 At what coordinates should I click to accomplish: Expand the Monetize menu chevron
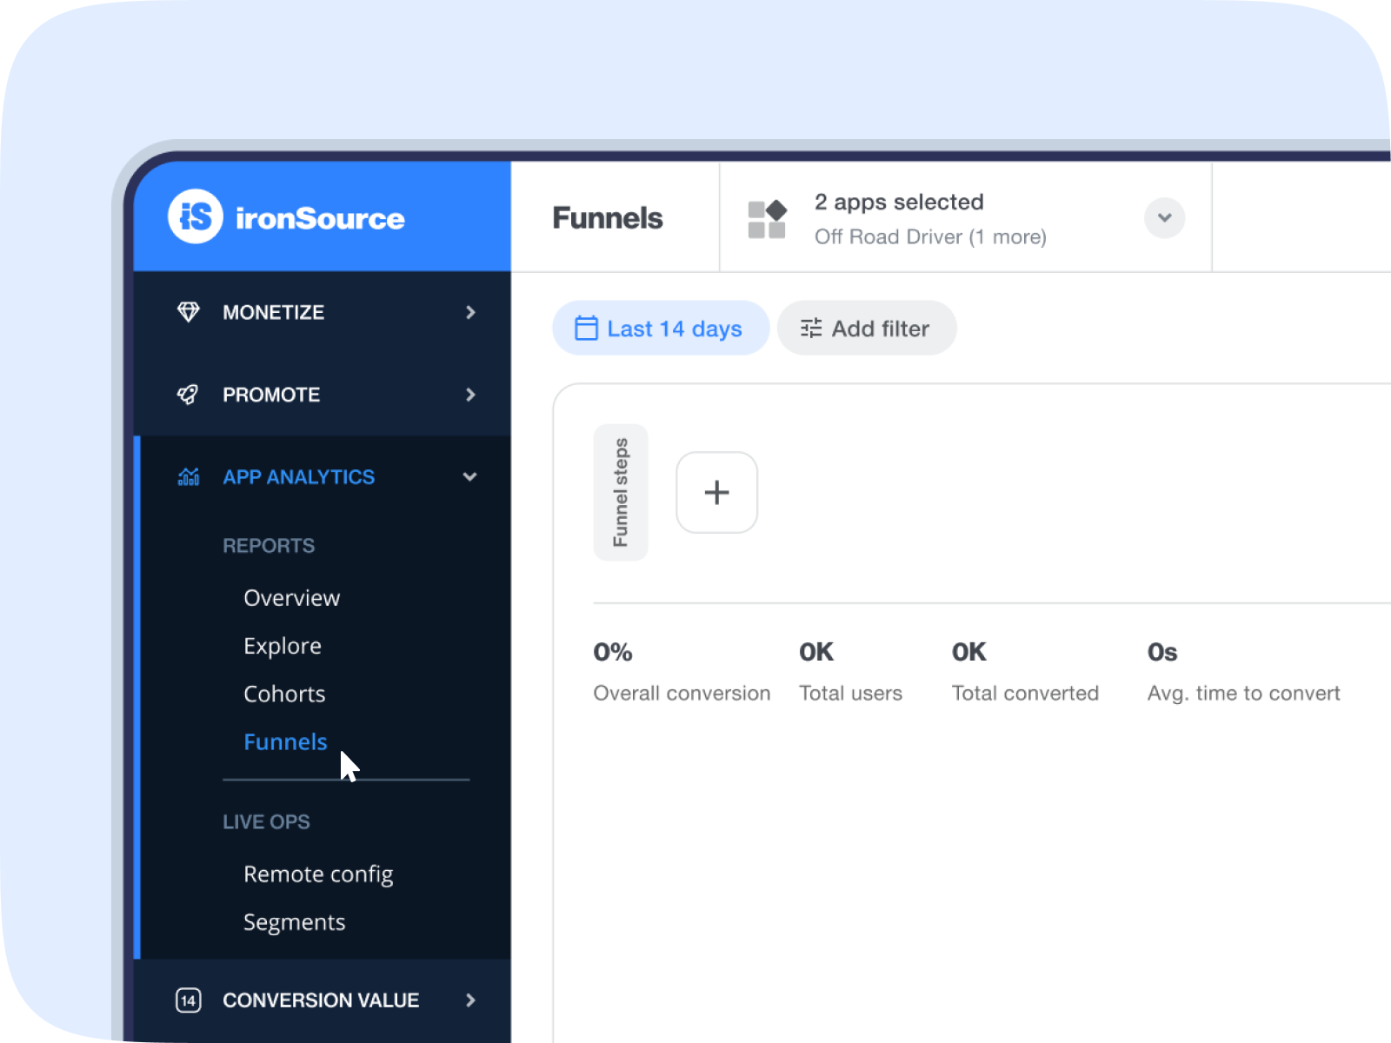pyautogui.click(x=470, y=312)
